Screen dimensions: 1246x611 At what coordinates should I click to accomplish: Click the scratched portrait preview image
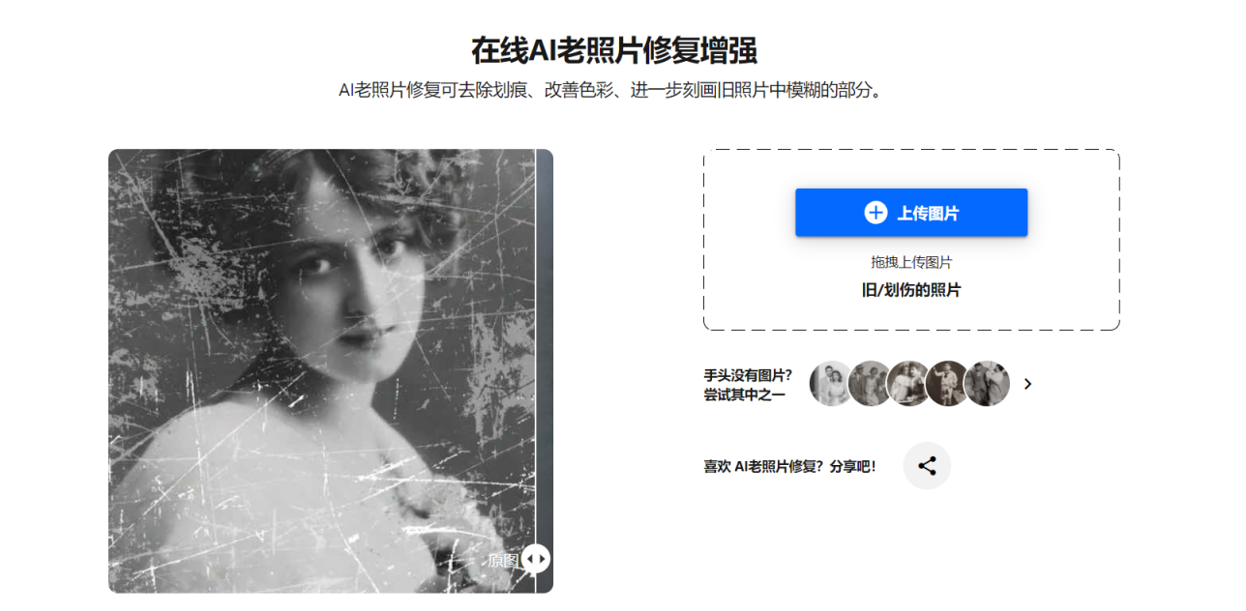pos(322,370)
